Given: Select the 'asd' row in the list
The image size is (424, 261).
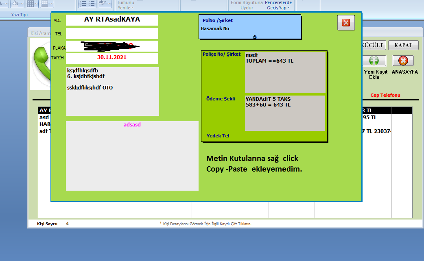Looking at the screenshot, I should click(44, 117).
